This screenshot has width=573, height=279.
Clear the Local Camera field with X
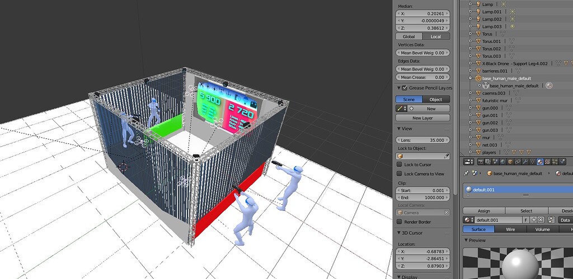[446, 213]
